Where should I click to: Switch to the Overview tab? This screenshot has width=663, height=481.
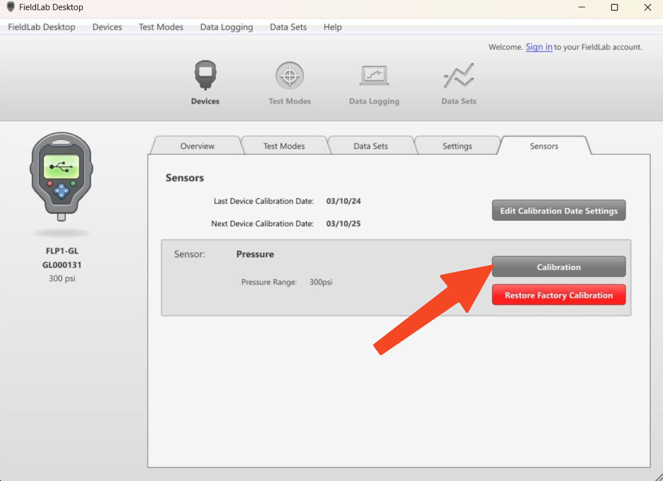[x=197, y=145]
